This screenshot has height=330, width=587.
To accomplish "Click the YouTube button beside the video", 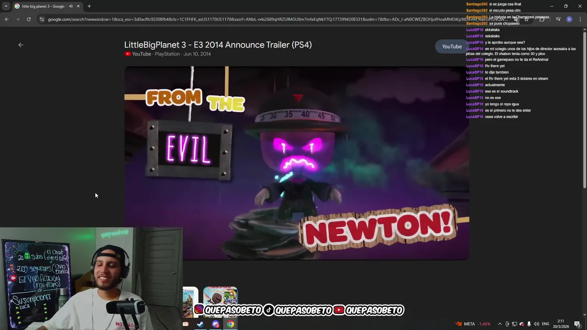I will 451,46.
